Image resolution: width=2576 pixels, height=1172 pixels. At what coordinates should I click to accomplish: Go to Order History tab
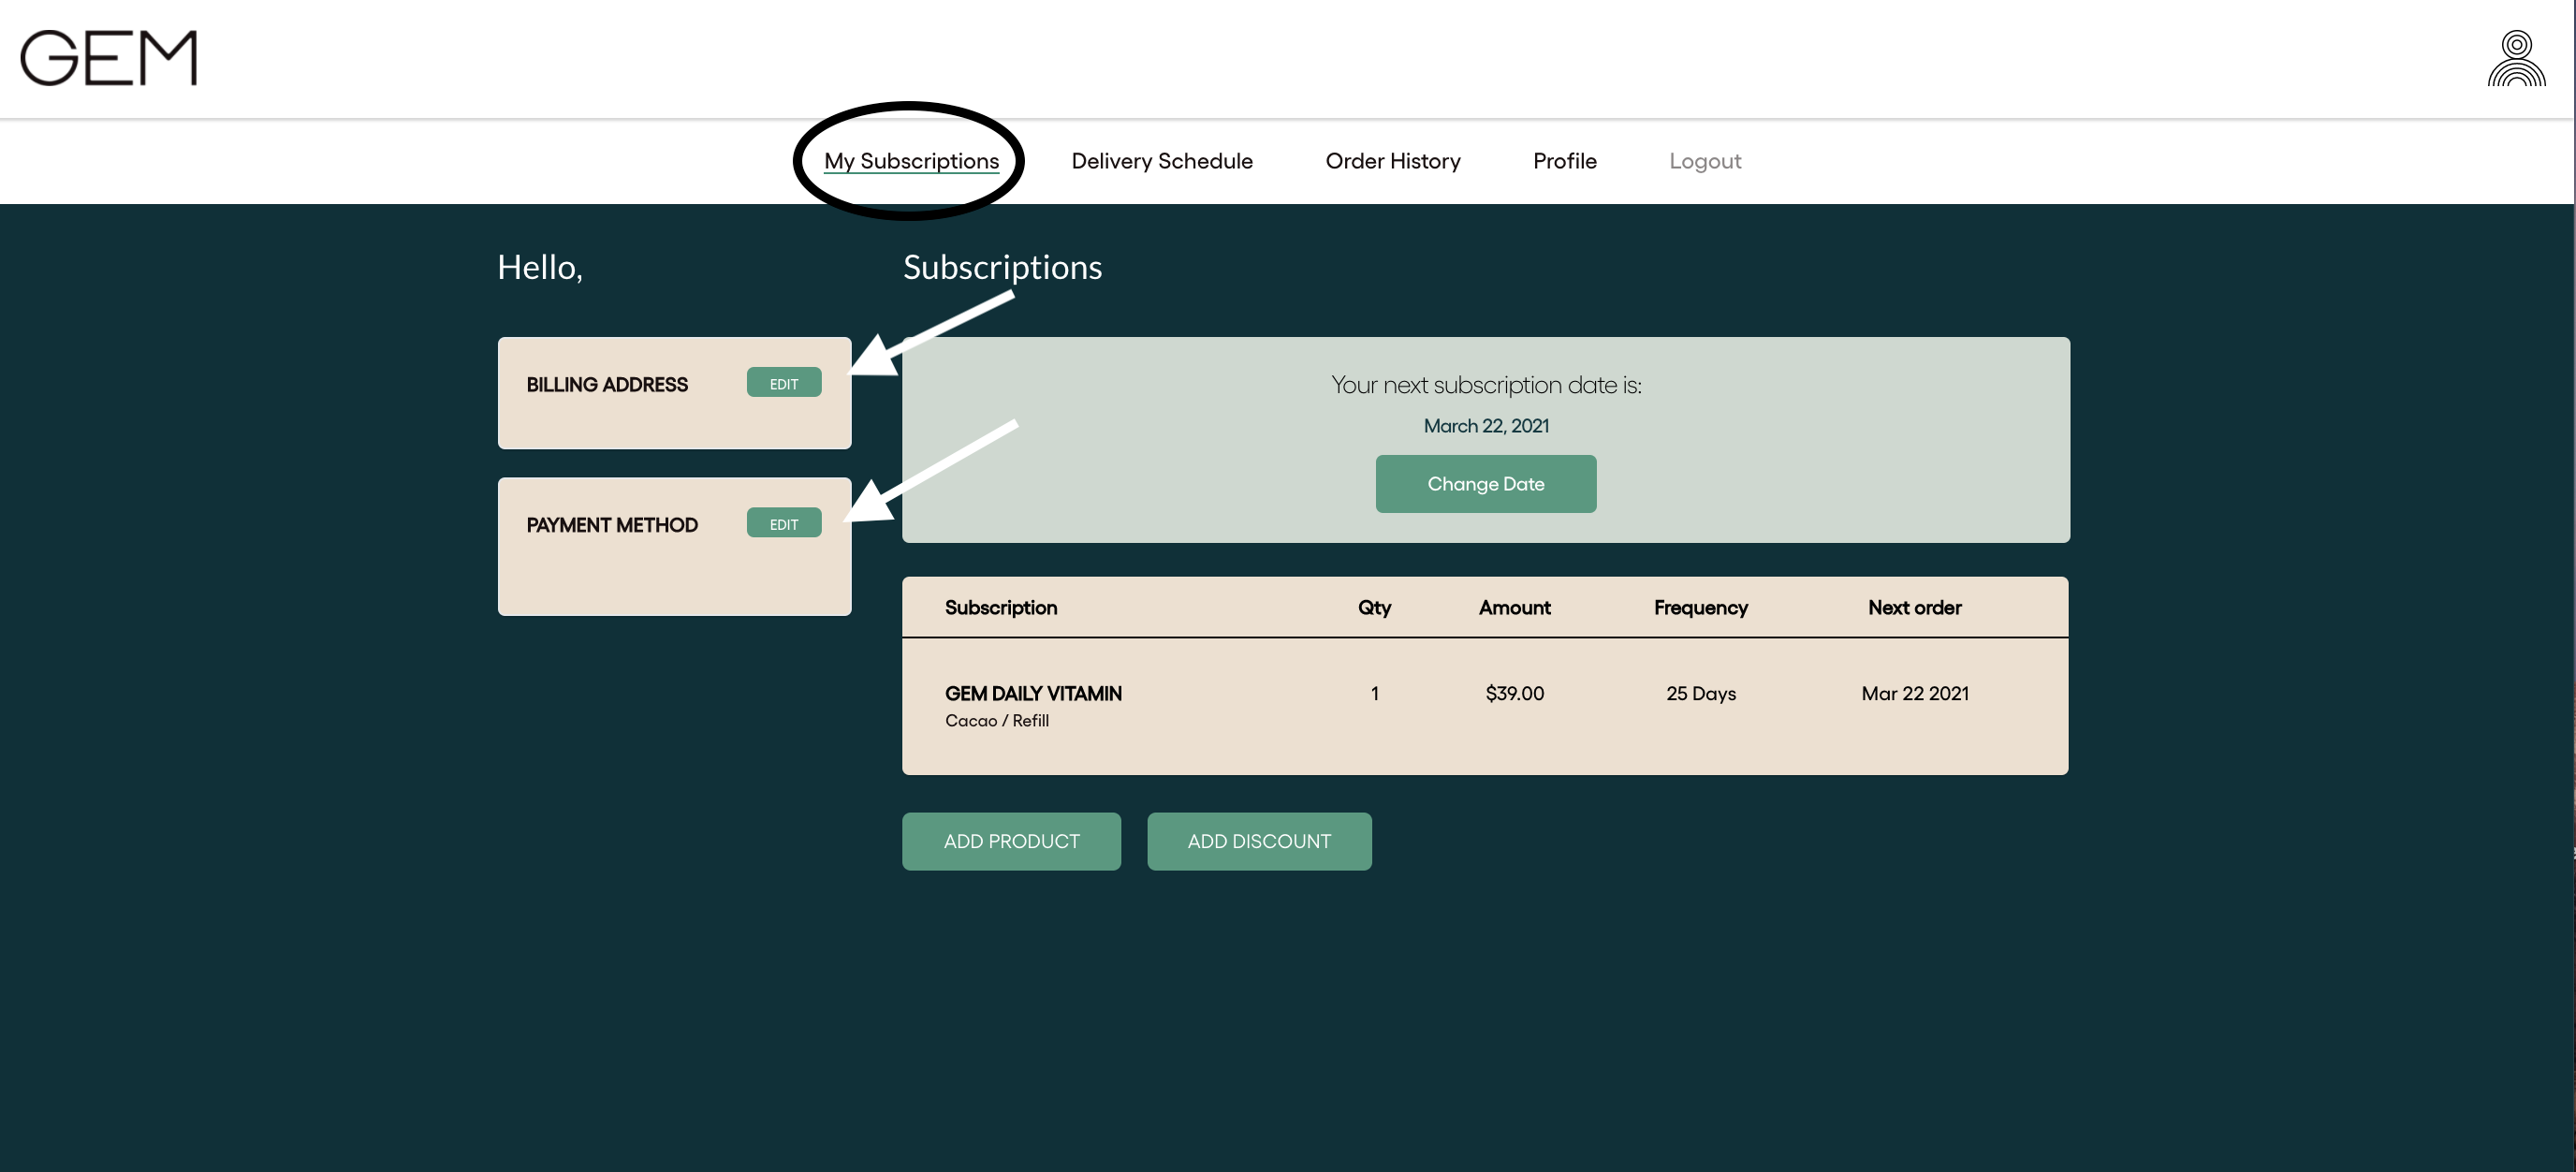pyautogui.click(x=1392, y=161)
